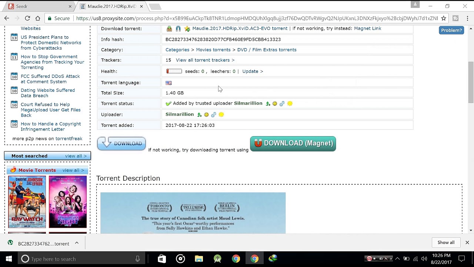Close the downloads bar

[x=467, y=243]
